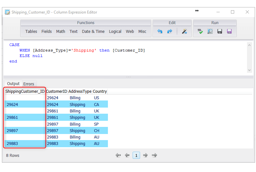
Task: Maximize the Column Expression Editor window
Action: [x=233, y=12]
